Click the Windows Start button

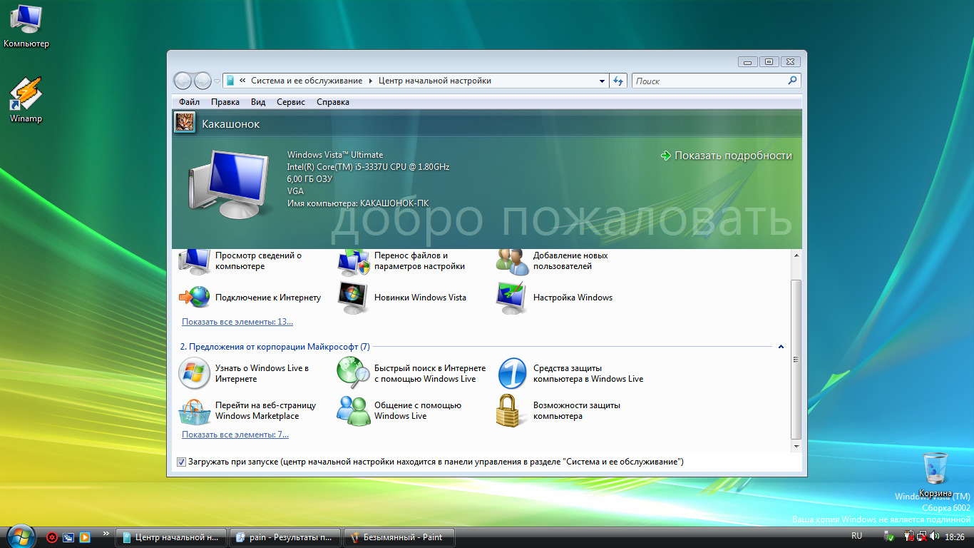click(x=19, y=536)
